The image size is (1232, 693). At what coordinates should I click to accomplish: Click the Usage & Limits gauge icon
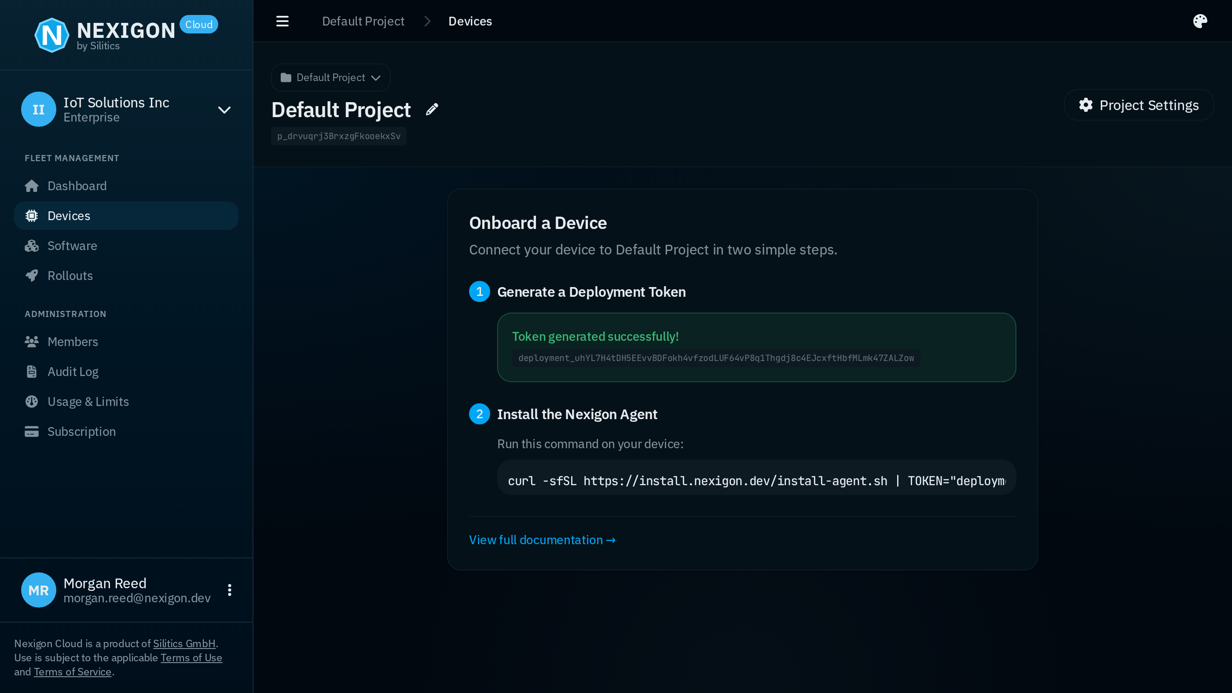pyautogui.click(x=32, y=401)
